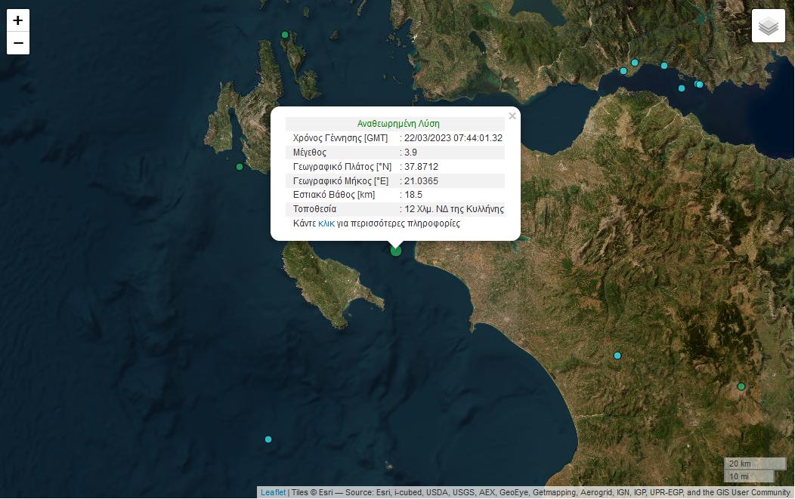
Task: Click the 'κλικ' link for more information
Action: (326, 223)
